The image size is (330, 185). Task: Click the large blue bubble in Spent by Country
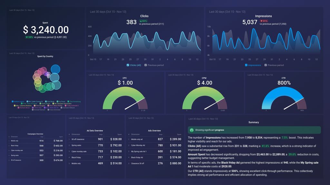(55, 69)
